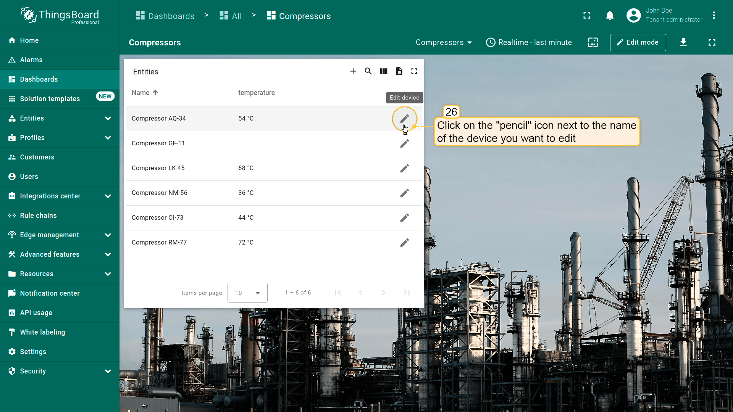Viewport: 733px width, 412px height.
Task: Open columns-to-display icon in Entities widget
Action: pyautogui.click(x=384, y=71)
